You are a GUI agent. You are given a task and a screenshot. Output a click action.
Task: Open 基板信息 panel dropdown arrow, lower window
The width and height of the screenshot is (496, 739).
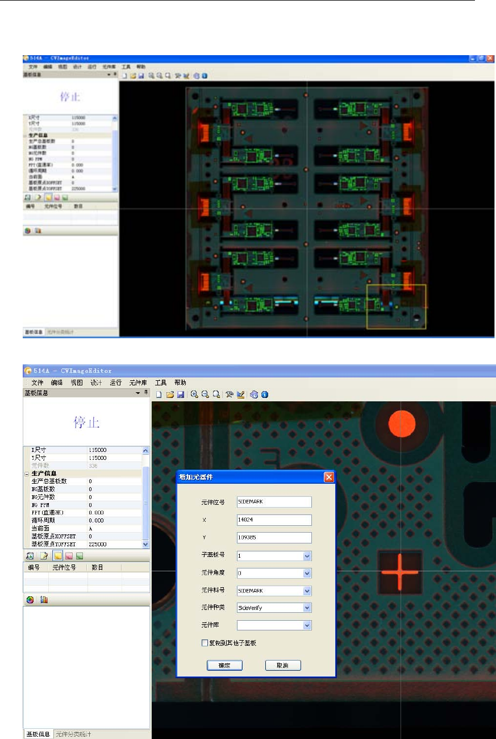point(137,392)
